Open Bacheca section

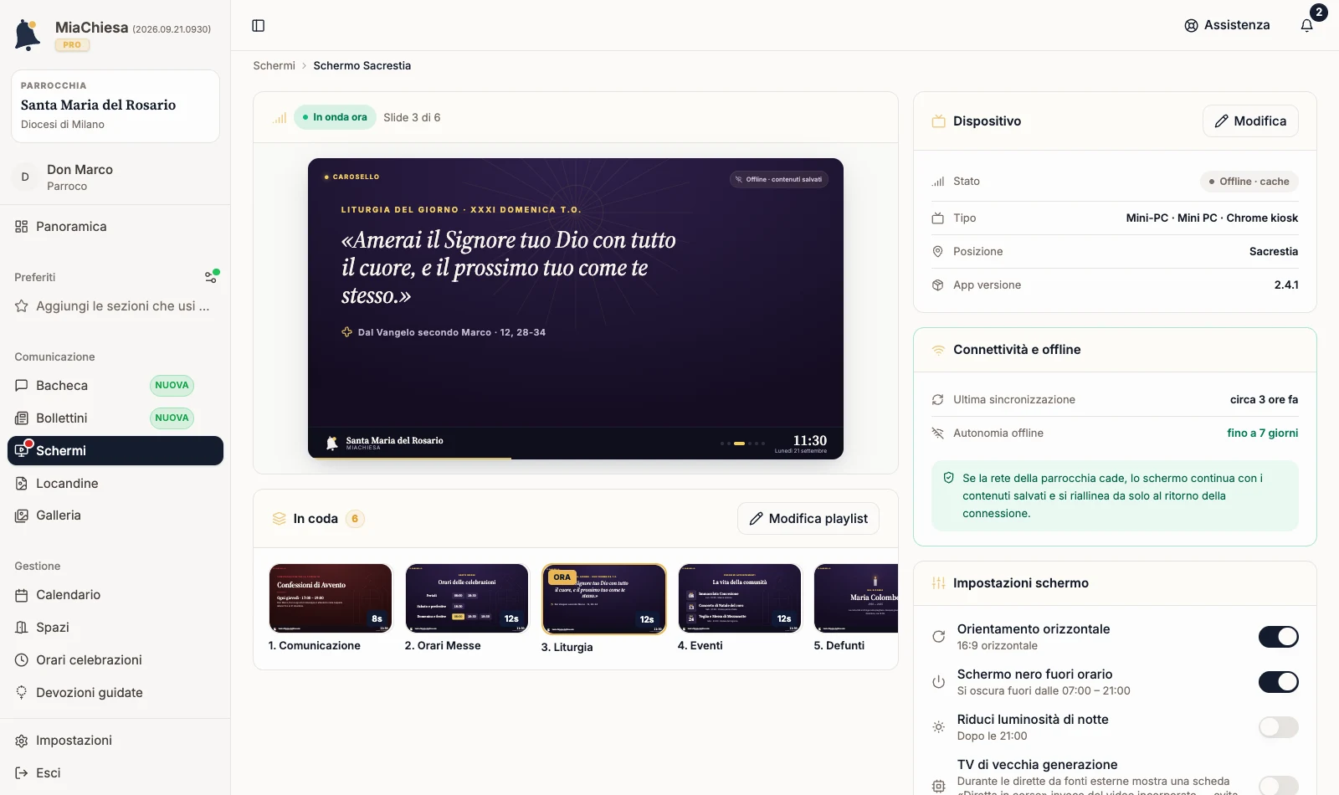pos(115,386)
